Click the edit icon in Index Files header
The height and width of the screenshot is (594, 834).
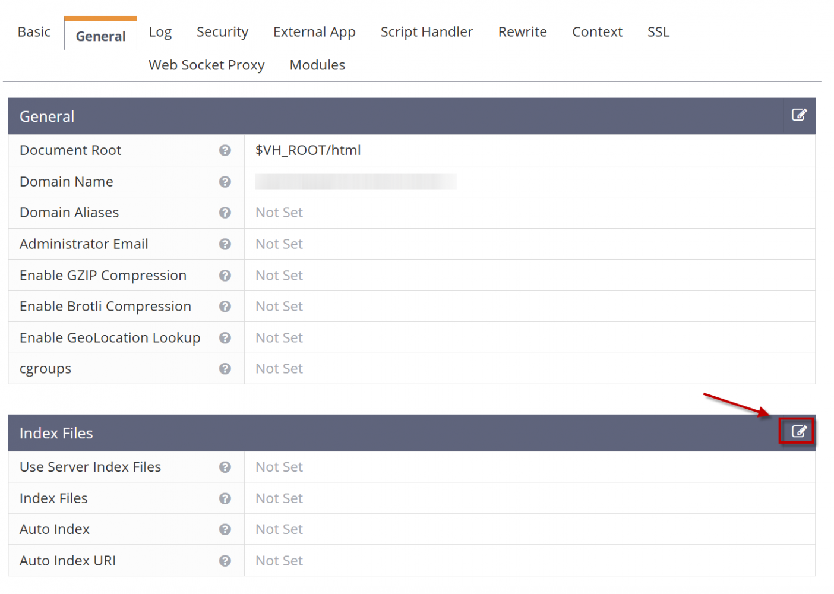point(799,432)
